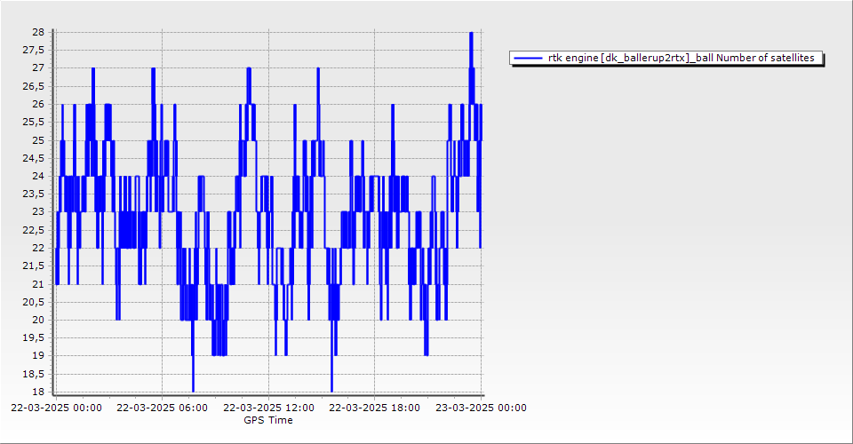Select the 26,5 tick label on the Y axis
The width and height of the screenshot is (853, 444).
tap(33, 86)
